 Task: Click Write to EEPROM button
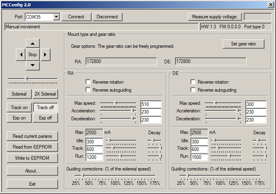click(x=32, y=158)
